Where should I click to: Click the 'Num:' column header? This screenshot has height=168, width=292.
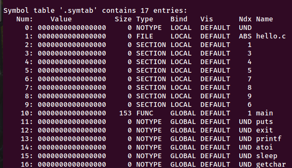24,19
